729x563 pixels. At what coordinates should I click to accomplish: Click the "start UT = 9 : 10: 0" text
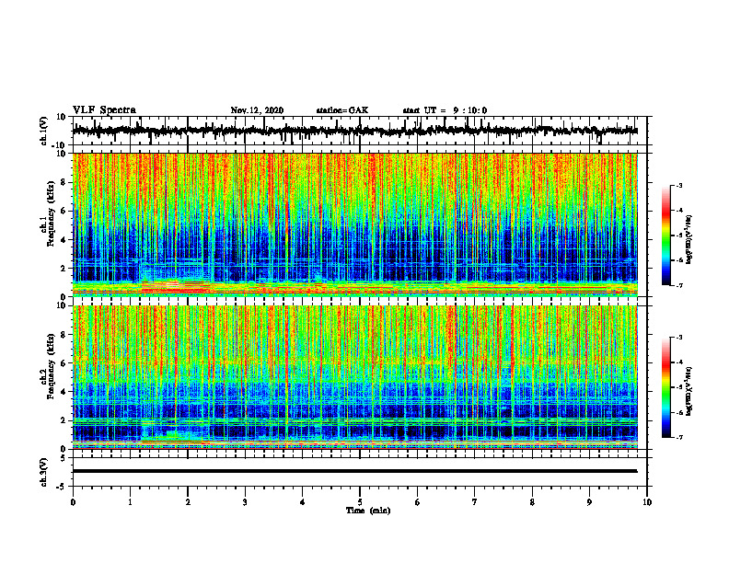pyautogui.click(x=445, y=110)
